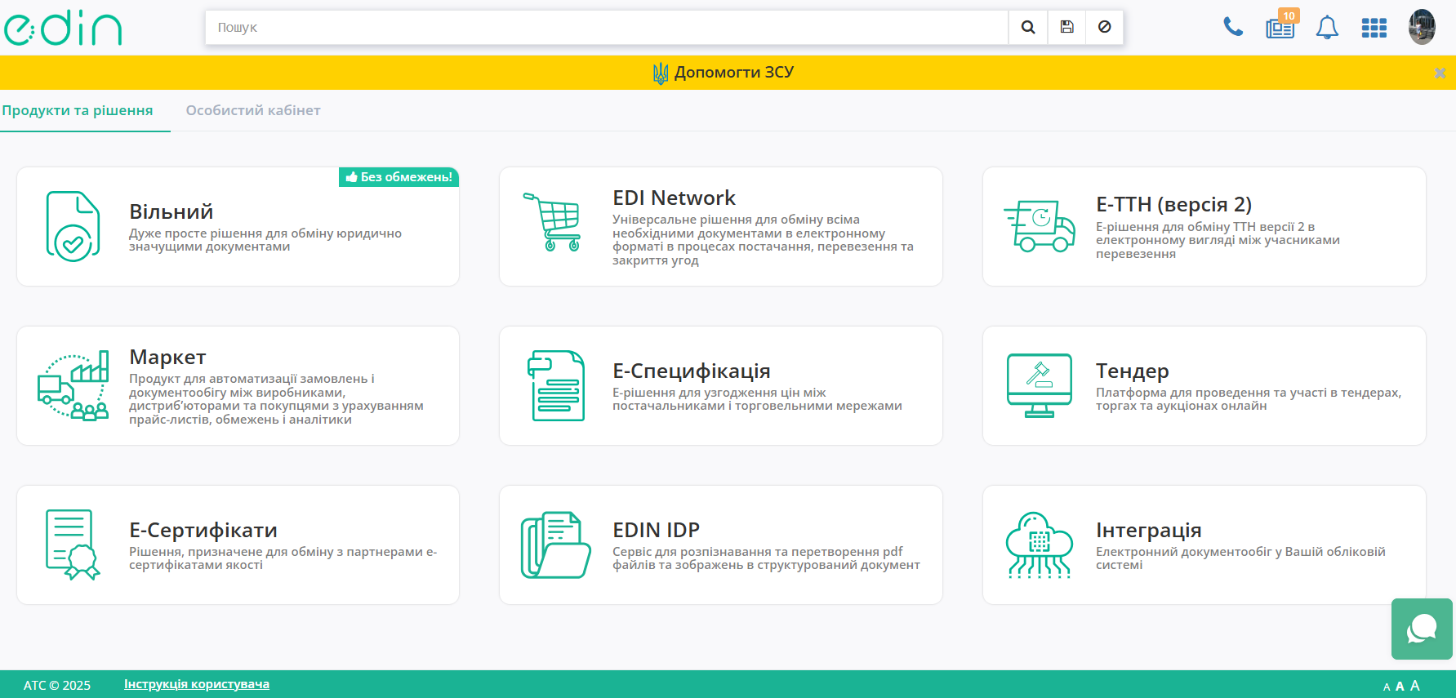Open the E-Сертифікати certificate icon

[73, 545]
